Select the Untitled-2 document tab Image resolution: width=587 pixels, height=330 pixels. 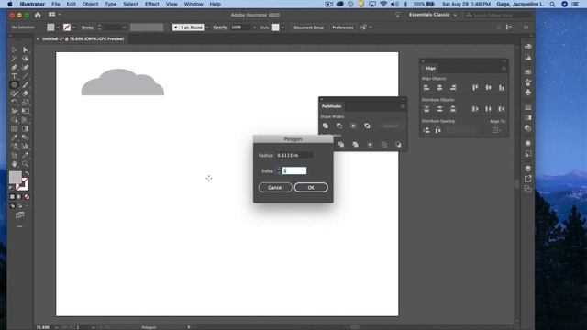point(83,38)
